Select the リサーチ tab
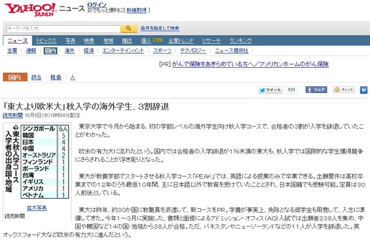The width and height of the screenshot is (370, 242). coord(211,41)
